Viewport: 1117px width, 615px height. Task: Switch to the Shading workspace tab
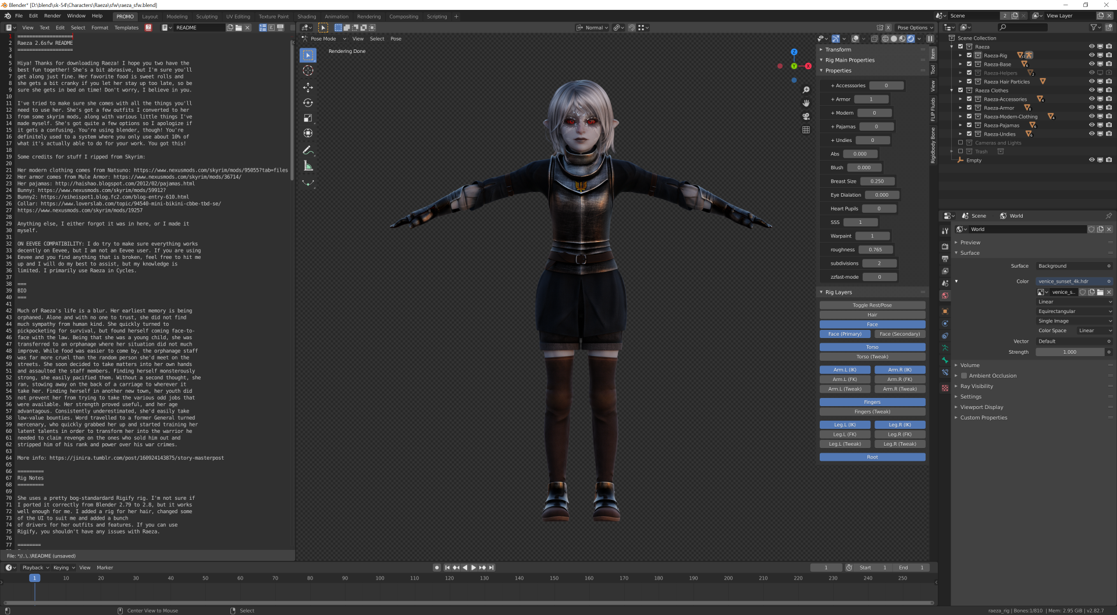[307, 16]
